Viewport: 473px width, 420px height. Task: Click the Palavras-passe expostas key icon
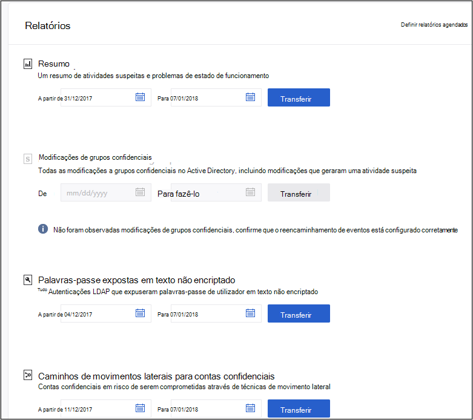coord(28,280)
